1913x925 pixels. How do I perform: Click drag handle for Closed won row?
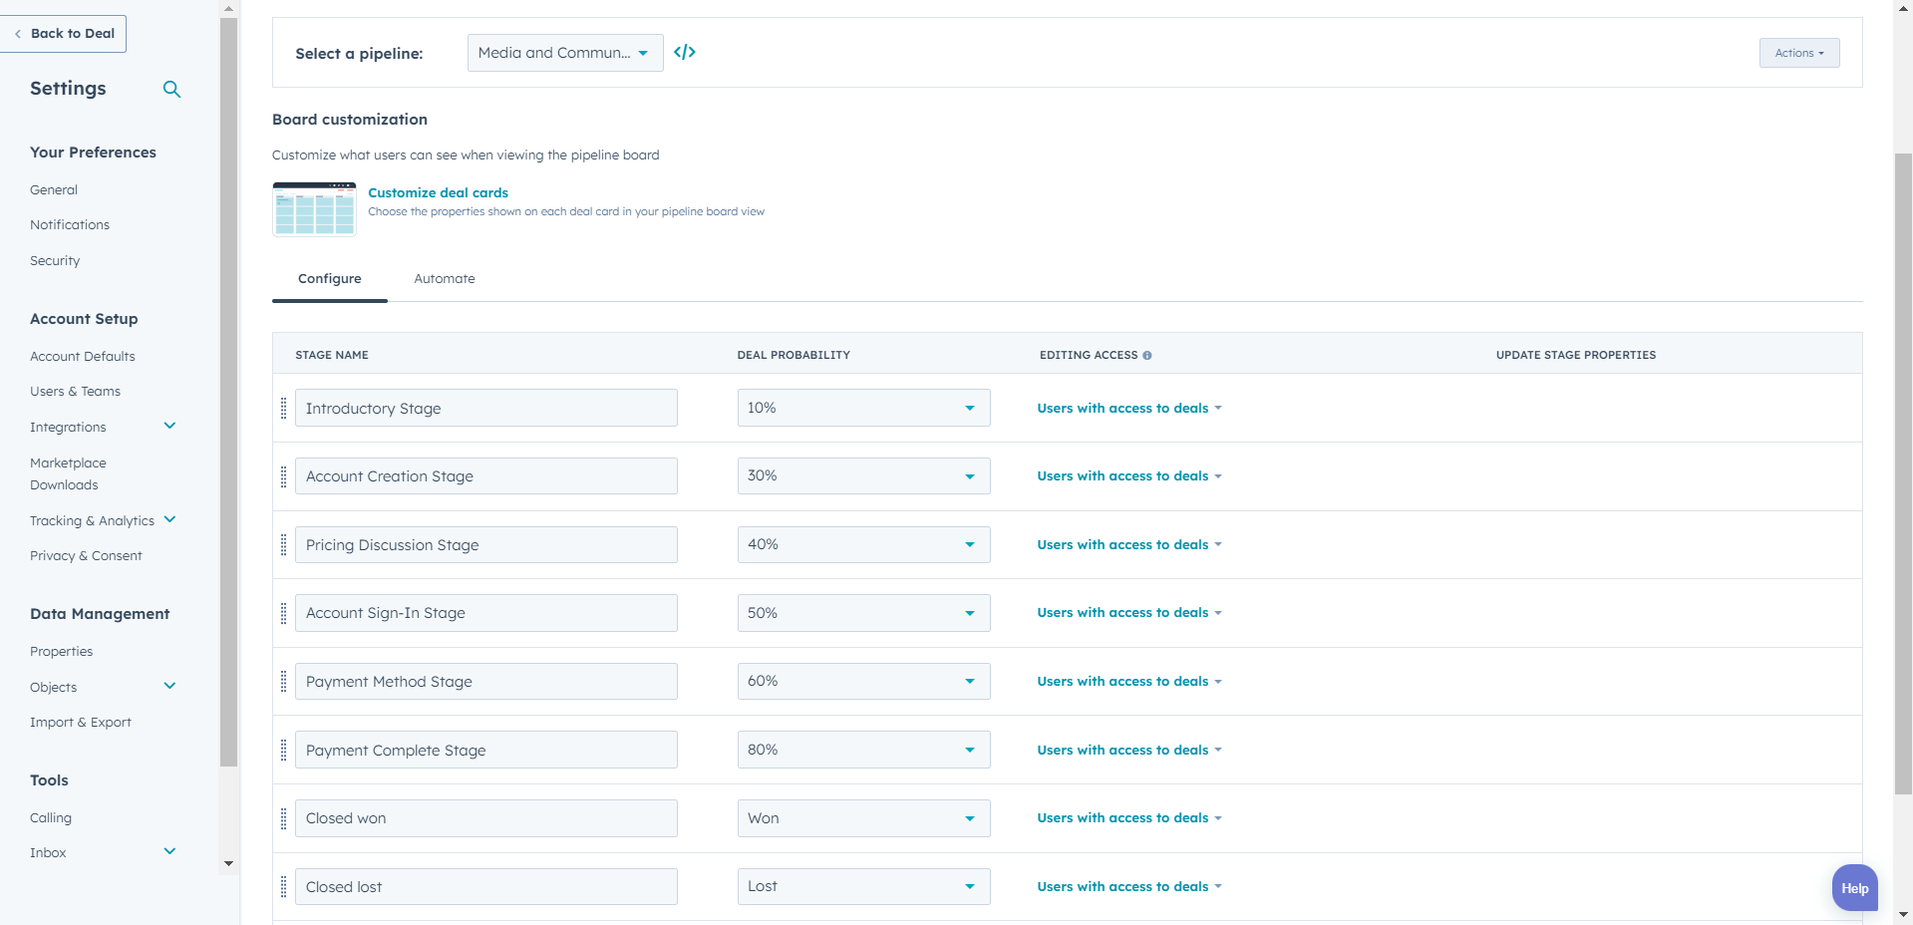pyautogui.click(x=284, y=818)
